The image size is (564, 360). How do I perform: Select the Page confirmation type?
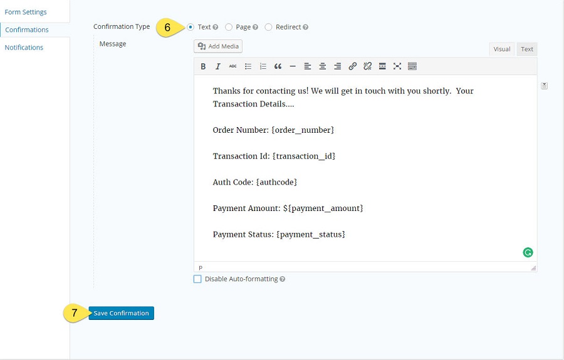click(229, 27)
